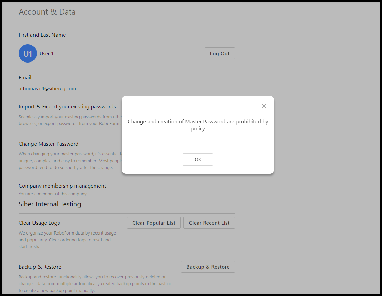Click the Import & Export existing passwords heading

[67, 107]
